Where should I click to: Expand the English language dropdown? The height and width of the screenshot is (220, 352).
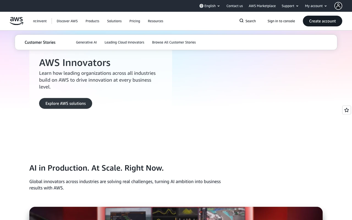point(210,6)
